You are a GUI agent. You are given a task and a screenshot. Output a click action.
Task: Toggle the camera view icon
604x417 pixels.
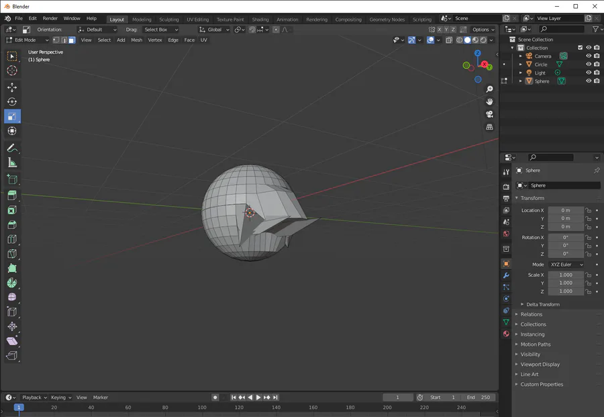489,114
